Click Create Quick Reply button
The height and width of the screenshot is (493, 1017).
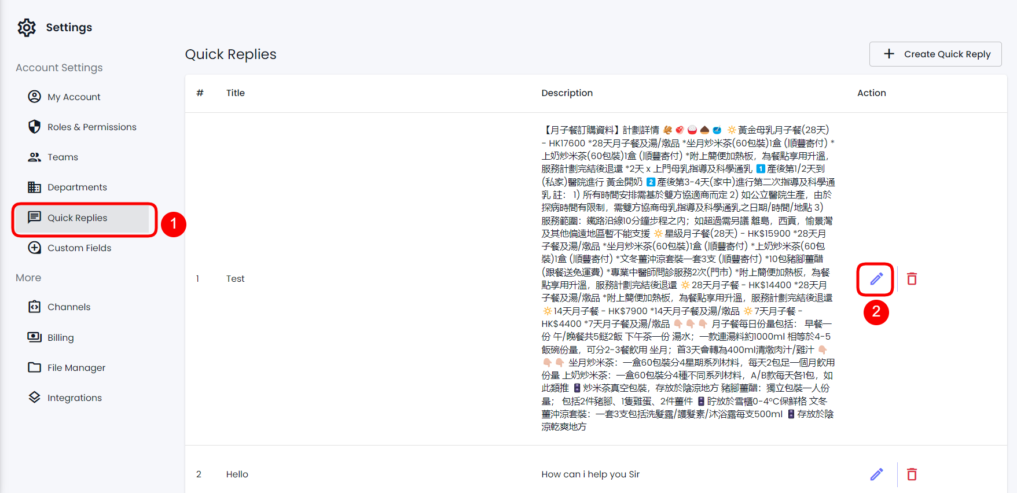935,54
